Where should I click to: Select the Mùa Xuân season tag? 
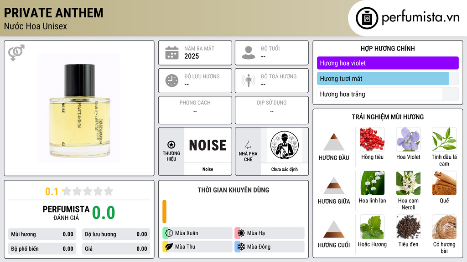pos(197,233)
